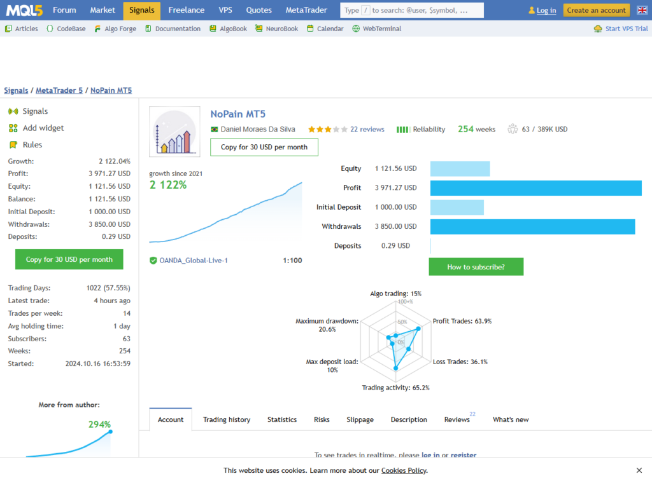
Task: Click the outlined Copy for 30 USD per month button
Action: tap(264, 147)
